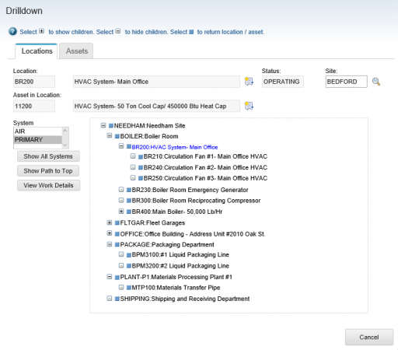This screenshot has height=350, width=398.
Task: Select blue square for MTP100 Materials Transfer Pipe
Action: tap(129, 288)
